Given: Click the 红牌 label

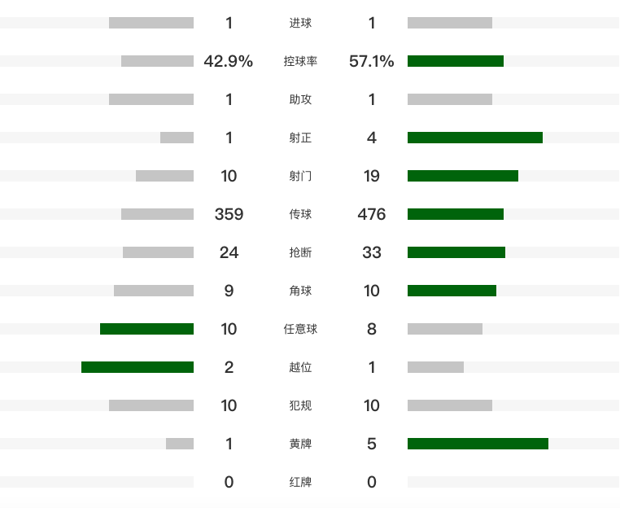Looking at the screenshot, I should point(300,482).
